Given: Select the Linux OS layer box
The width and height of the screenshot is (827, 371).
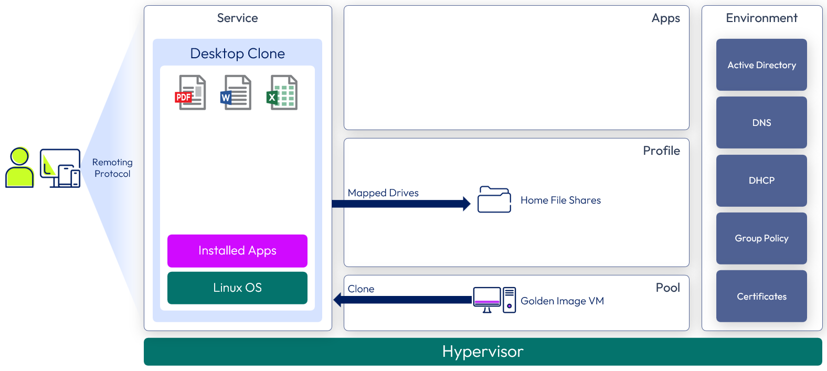Looking at the screenshot, I should point(237,288).
